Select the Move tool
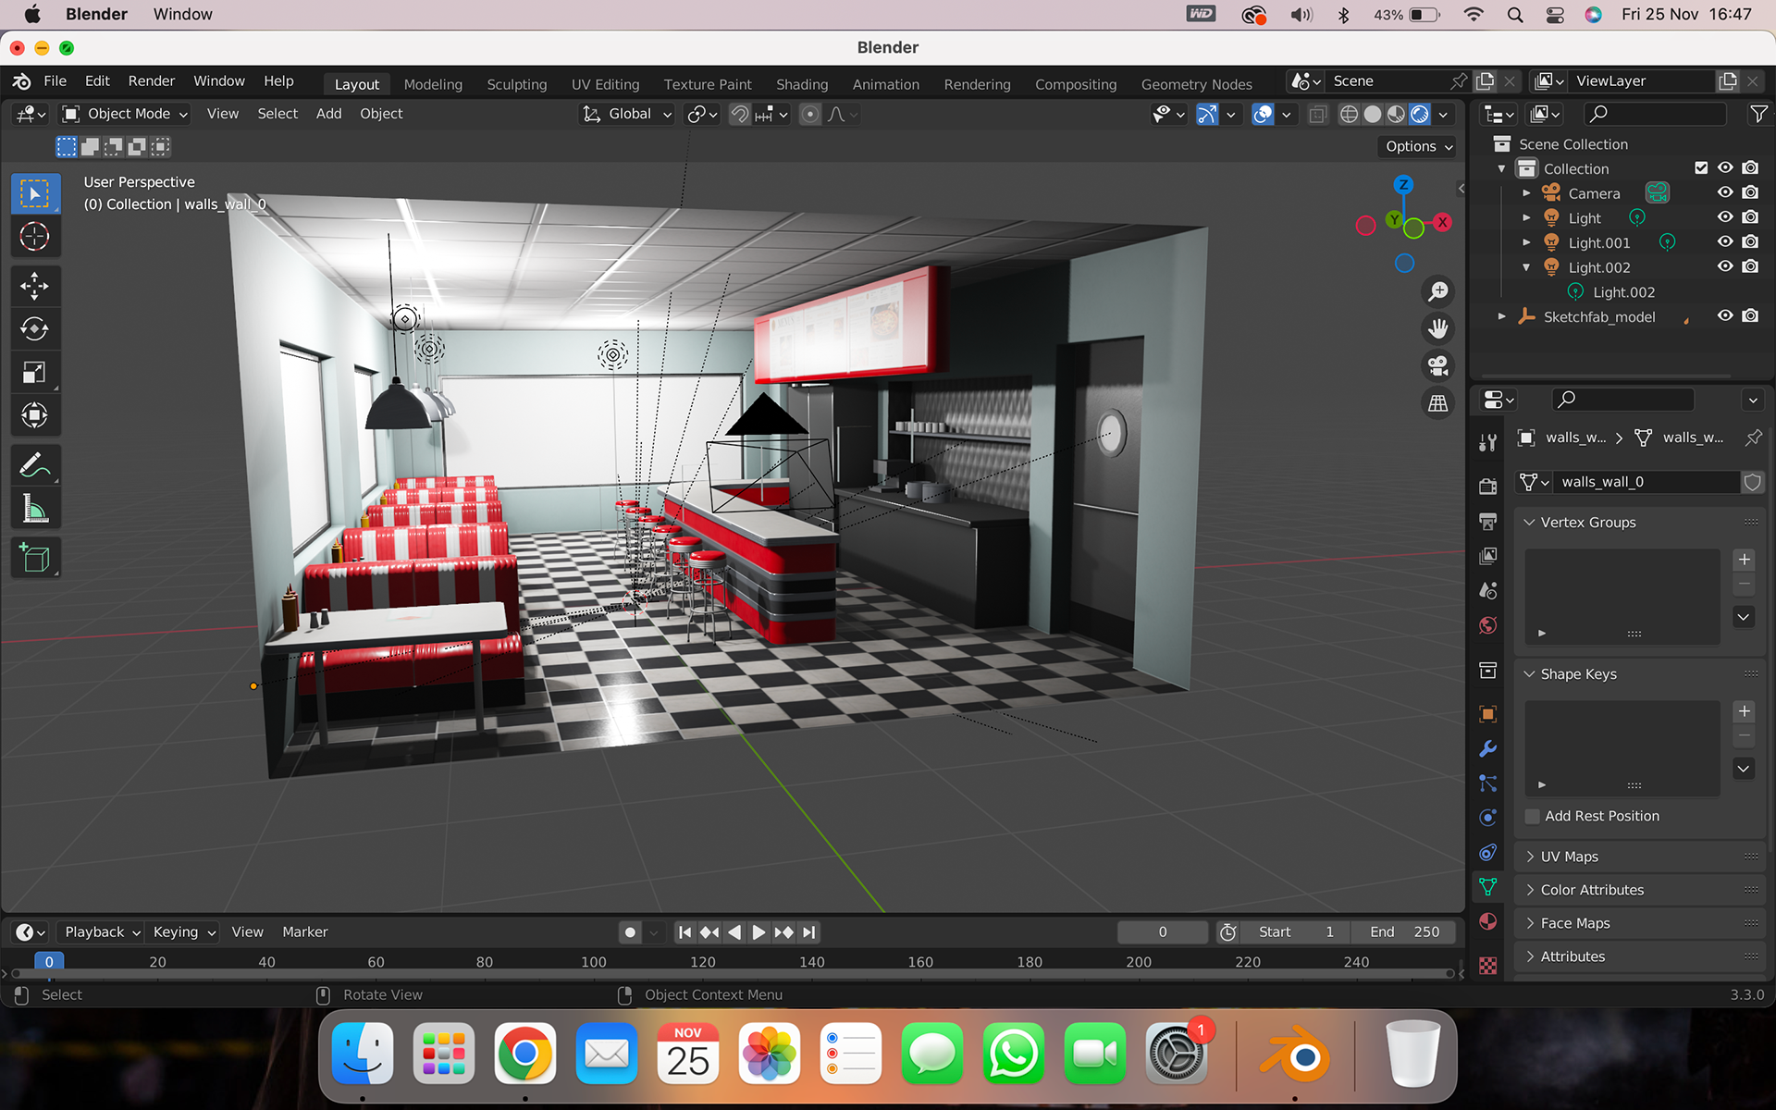1776x1110 pixels. (35, 286)
